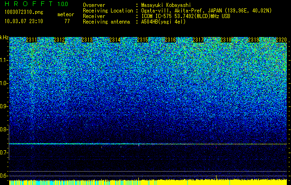Click the red meteor echo dot below 2315
291x185 pixels.
click(x=139, y=146)
